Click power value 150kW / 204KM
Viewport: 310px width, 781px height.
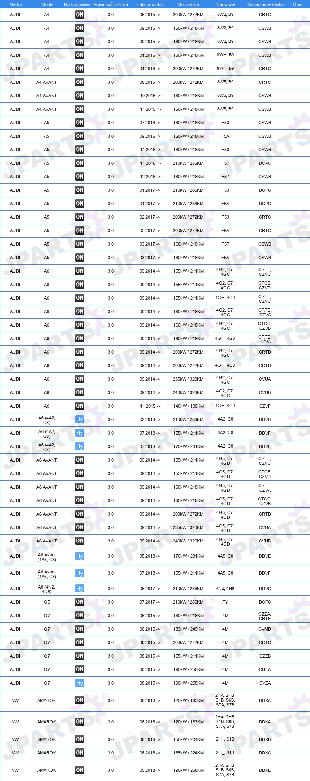188,739
